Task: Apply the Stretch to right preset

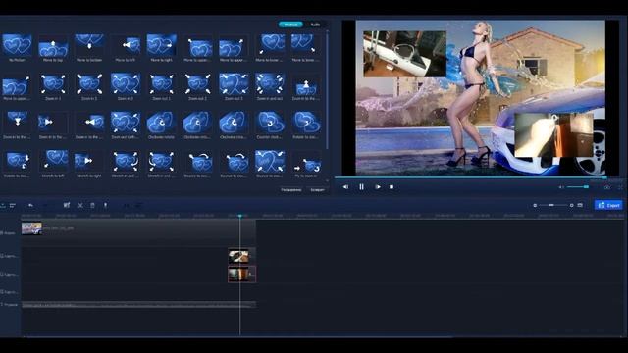Action: click(x=89, y=161)
